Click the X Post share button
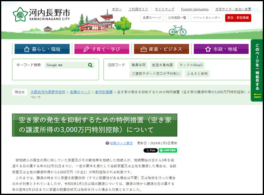Screen dimensions: 264x195 click(151, 150)
